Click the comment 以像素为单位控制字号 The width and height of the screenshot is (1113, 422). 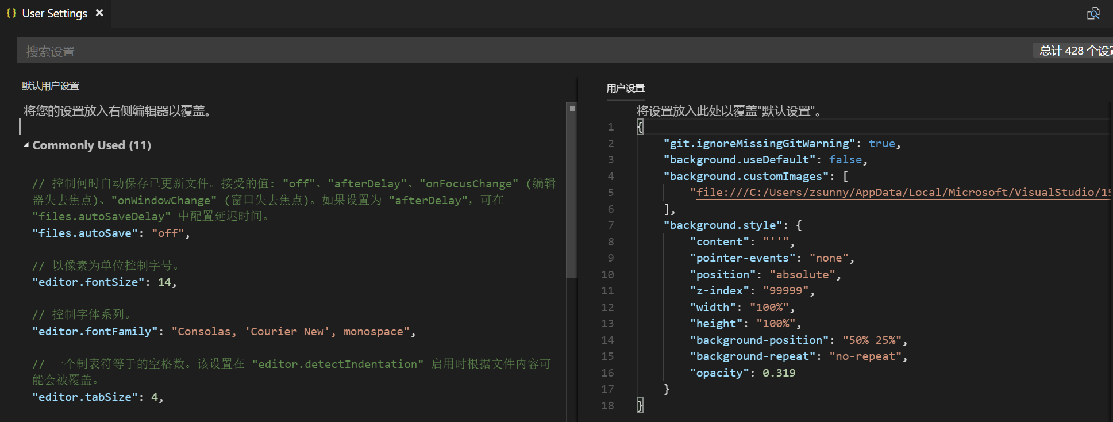point(107,265)
